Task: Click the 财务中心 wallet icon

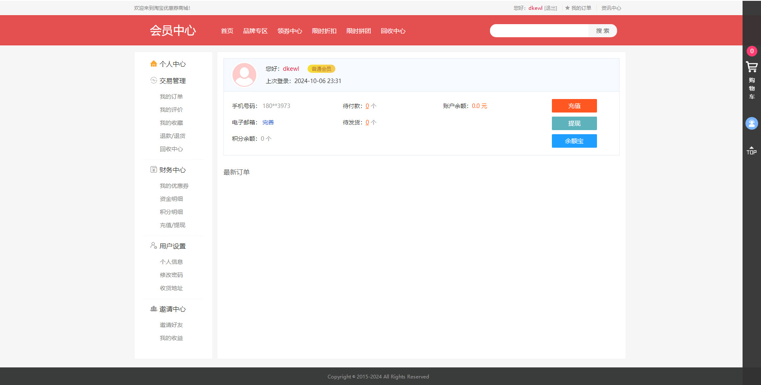Action: 153,169
